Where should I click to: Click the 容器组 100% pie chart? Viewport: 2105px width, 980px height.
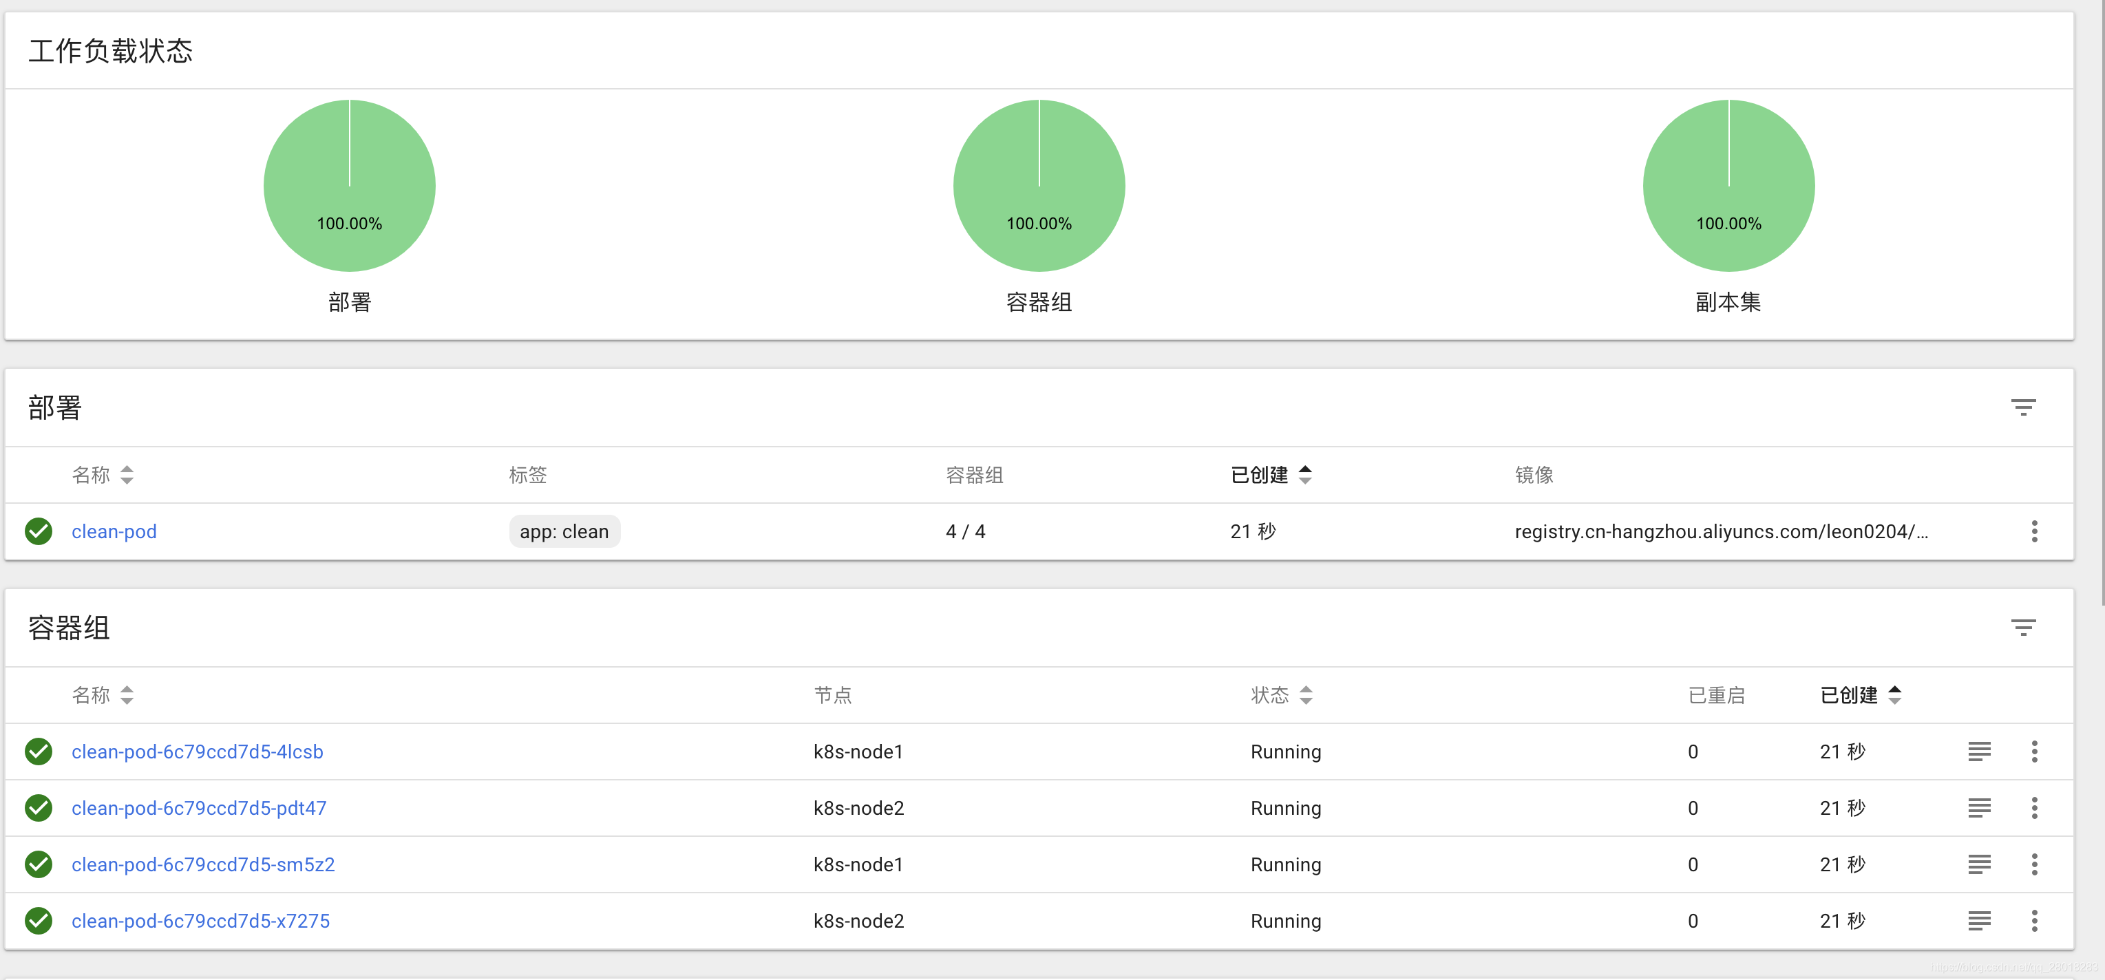pyautogui.click(x=1039, y=185)
